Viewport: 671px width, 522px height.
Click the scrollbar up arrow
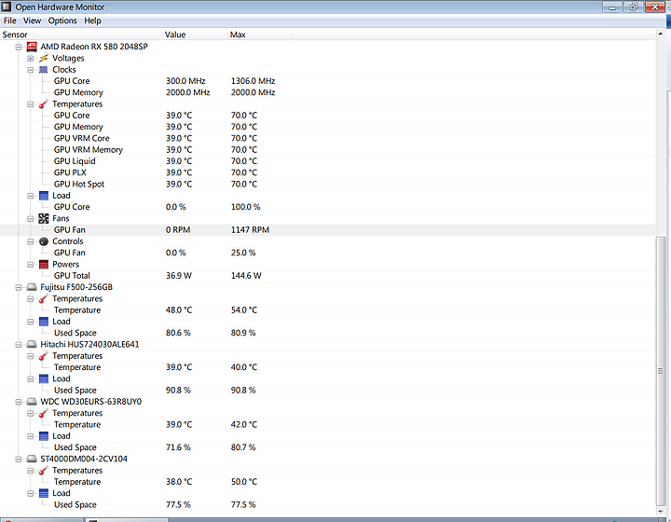(x=661, y=34)
